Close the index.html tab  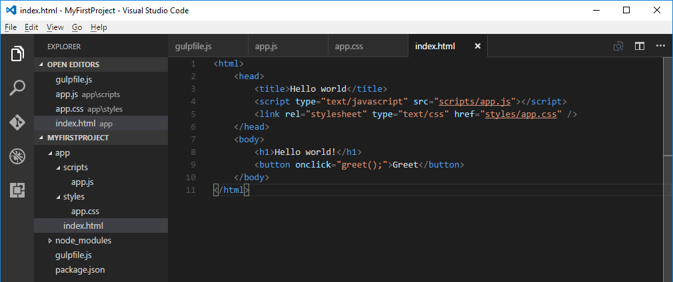coord(478,47)
